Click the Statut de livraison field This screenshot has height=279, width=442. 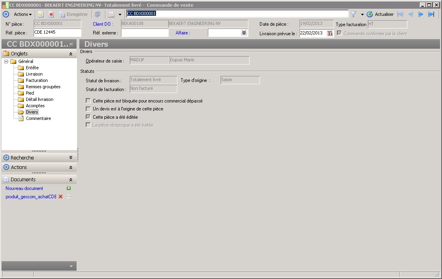(x=153, y=80)
